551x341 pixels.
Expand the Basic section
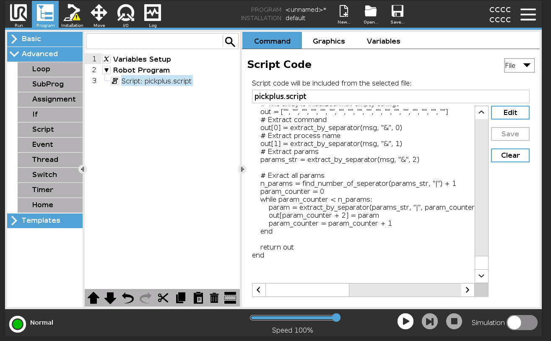pyautogui.click(x=45, y=39)
